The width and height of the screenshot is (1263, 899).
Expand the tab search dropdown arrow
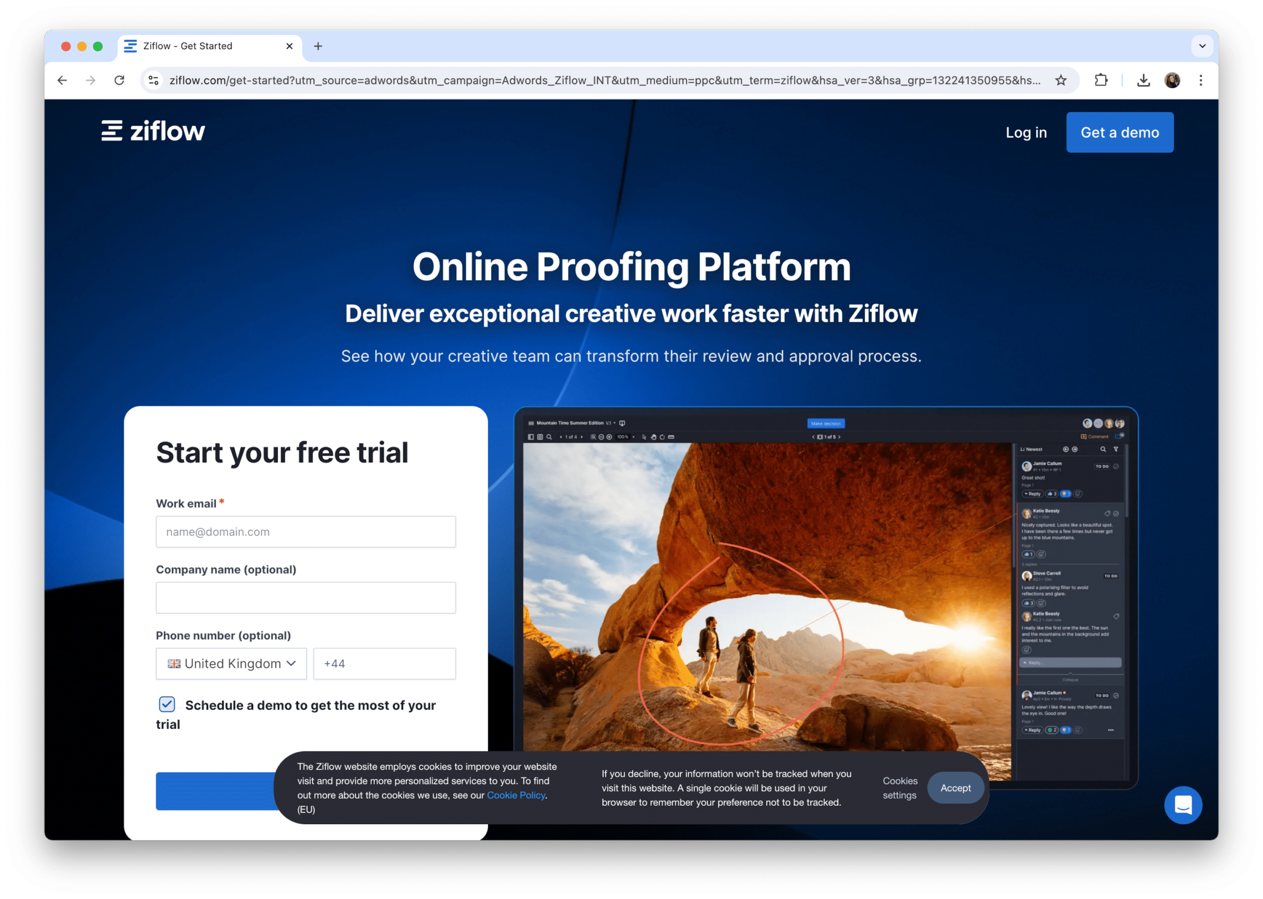1202,46
